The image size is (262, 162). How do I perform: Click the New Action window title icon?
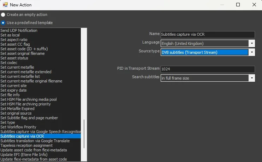click(x=5, y=5)
